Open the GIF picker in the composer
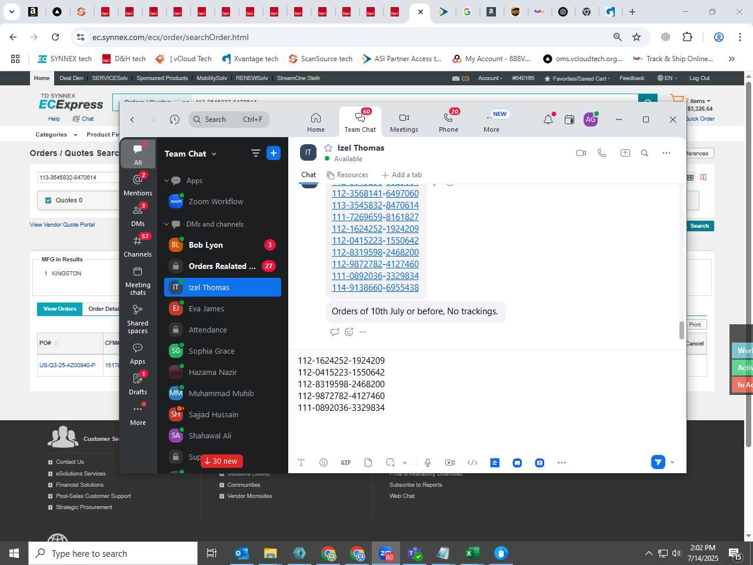 346,463
